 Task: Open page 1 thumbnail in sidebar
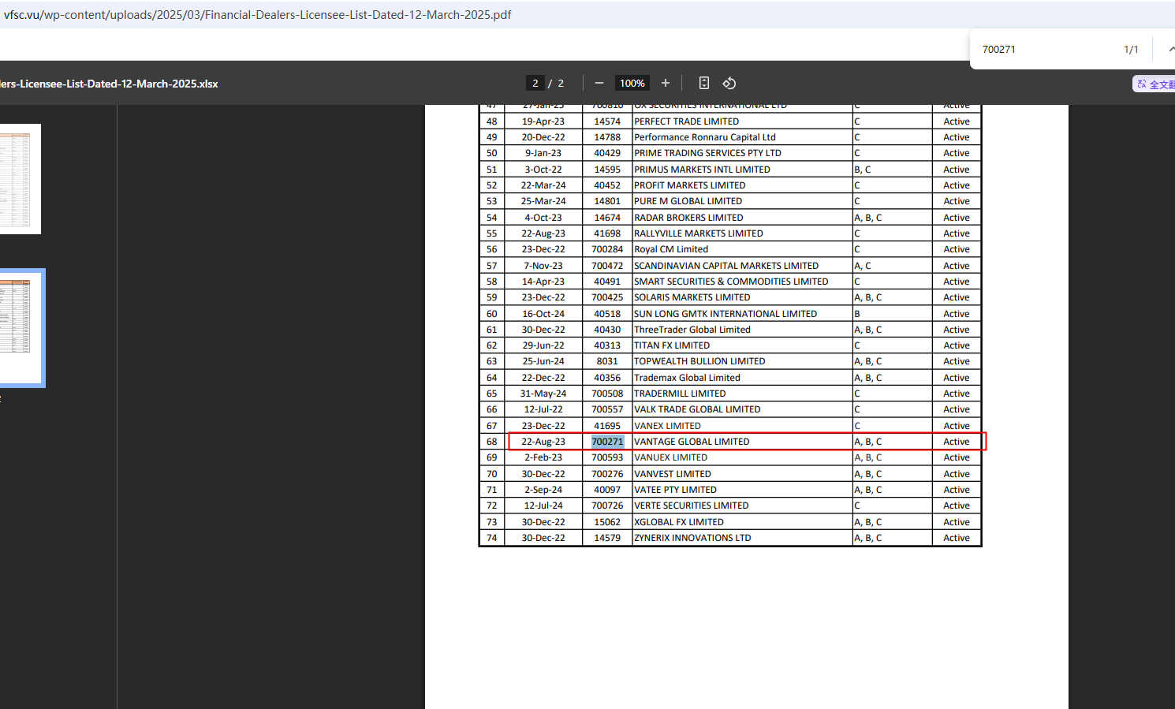pyautogui.click(x=16, y=178)
